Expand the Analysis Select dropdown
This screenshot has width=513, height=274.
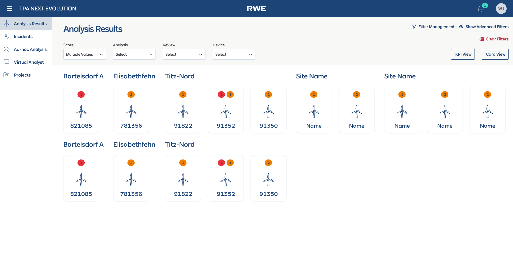point(134,54)
